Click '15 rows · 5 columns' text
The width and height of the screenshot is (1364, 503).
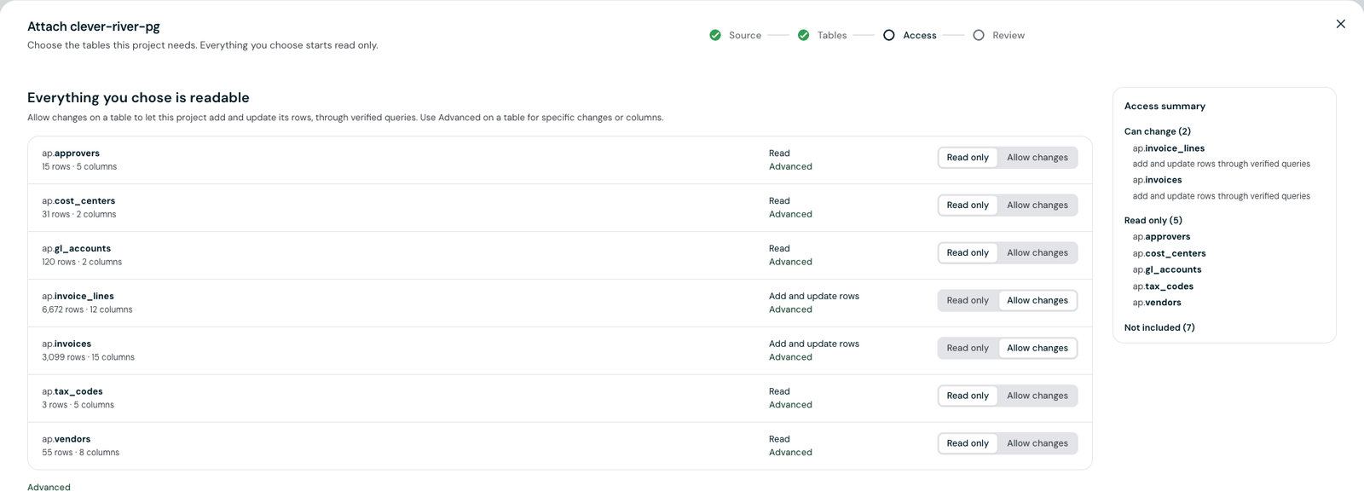[79, 167]
